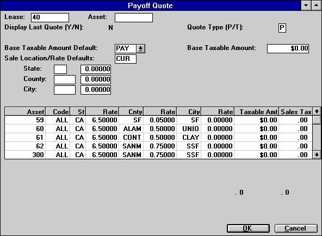Click the Lease input field
The width and height of the screenshot is (322, 236).
point(50,17)
